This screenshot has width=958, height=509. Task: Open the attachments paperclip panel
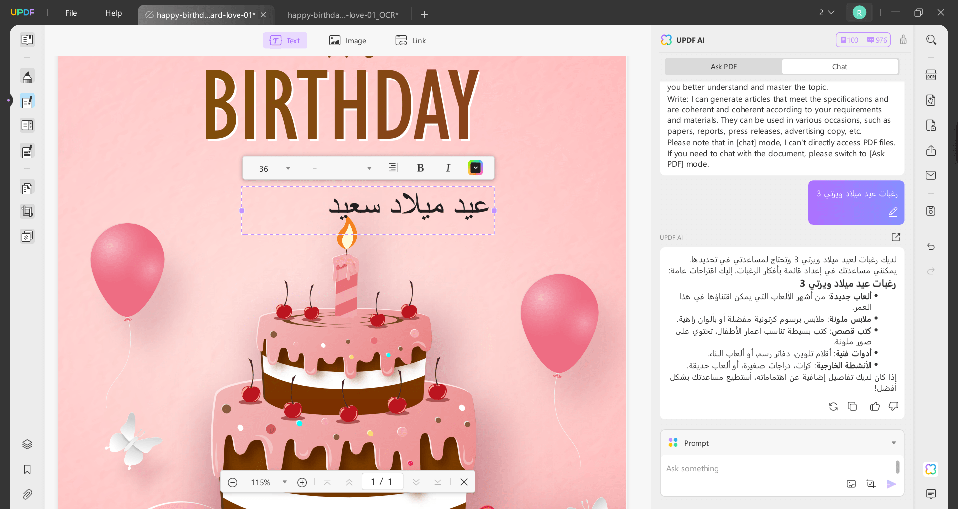(27, 494)
